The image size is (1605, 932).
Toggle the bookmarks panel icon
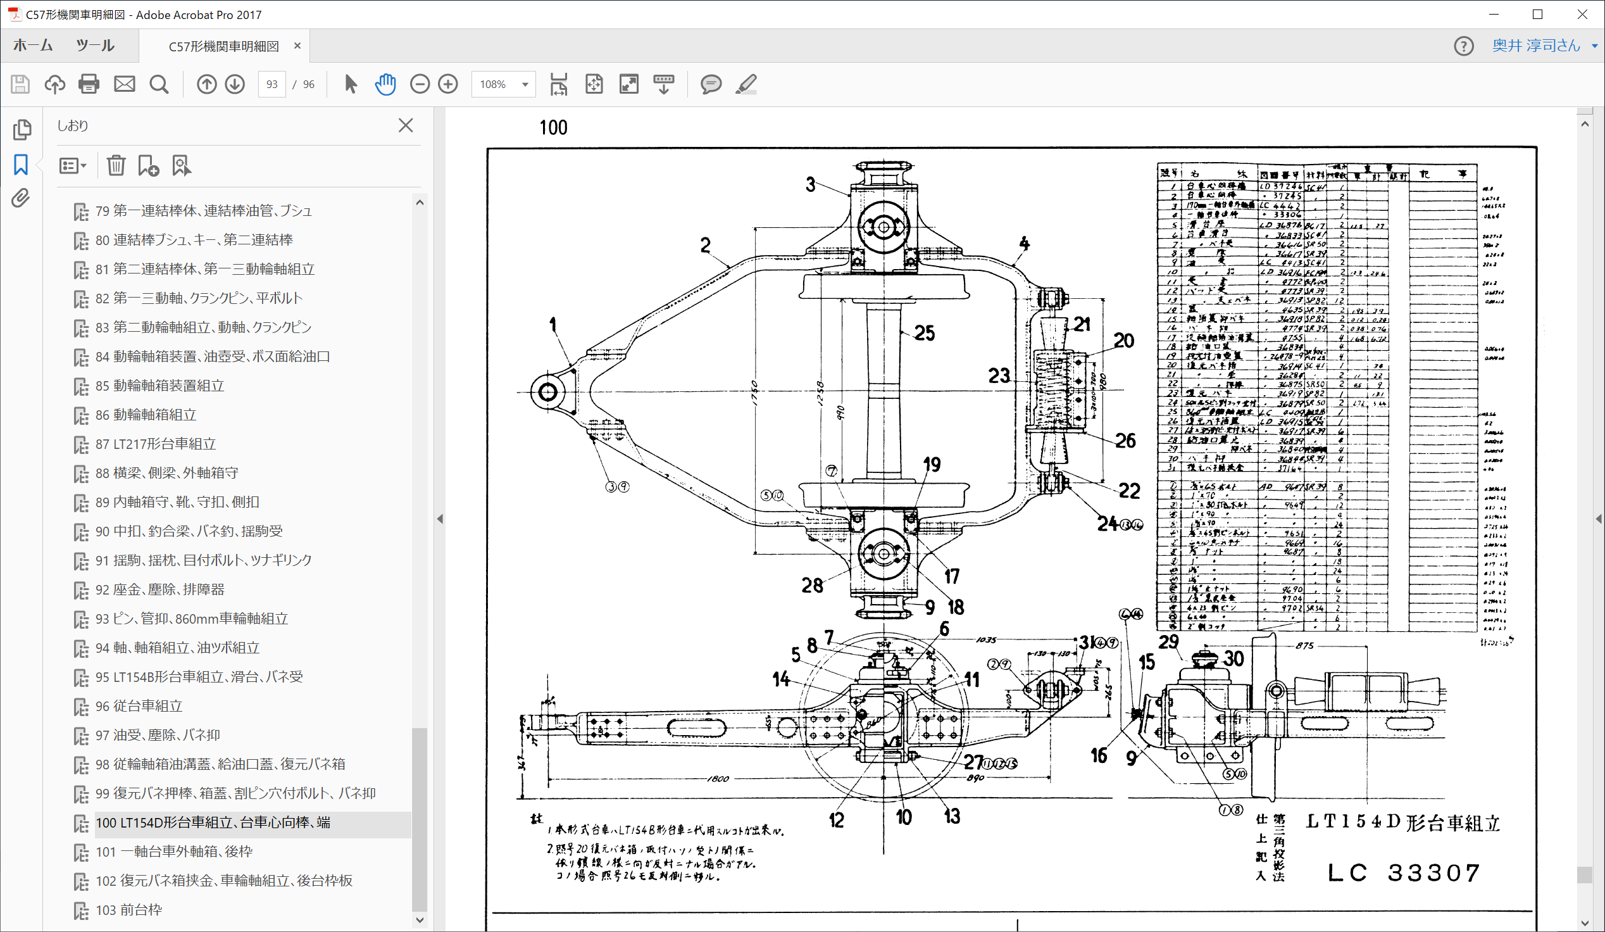click(21, 165)
